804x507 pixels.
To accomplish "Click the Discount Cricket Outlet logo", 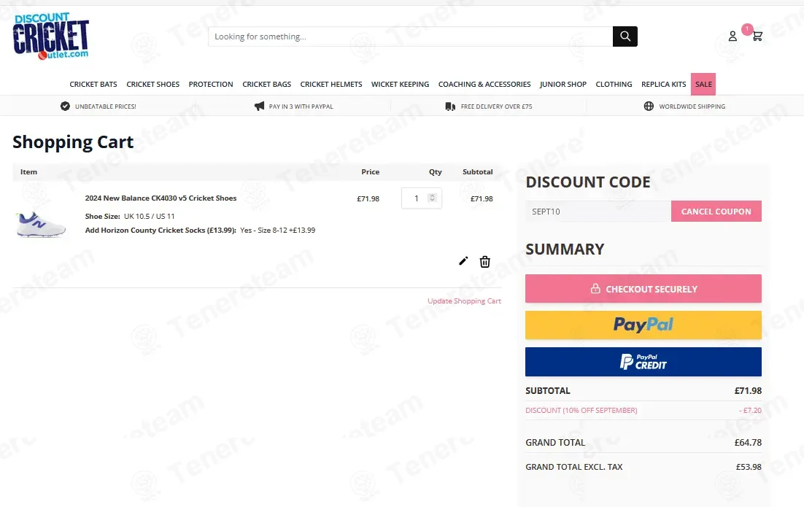I will tap(51, 36).
